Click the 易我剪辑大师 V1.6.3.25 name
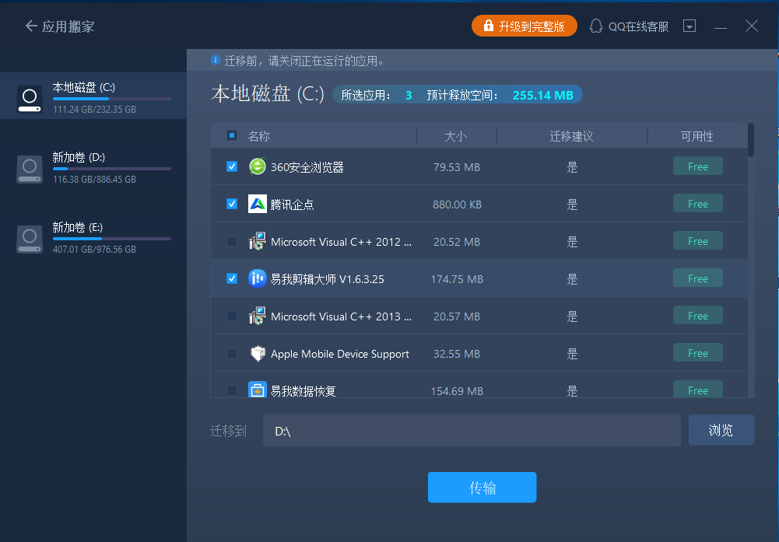This screenshot has height=542, width=779. [327, 279]
